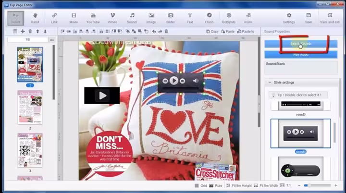Redo the last action
346x193 pixels.
coord(160,32)
